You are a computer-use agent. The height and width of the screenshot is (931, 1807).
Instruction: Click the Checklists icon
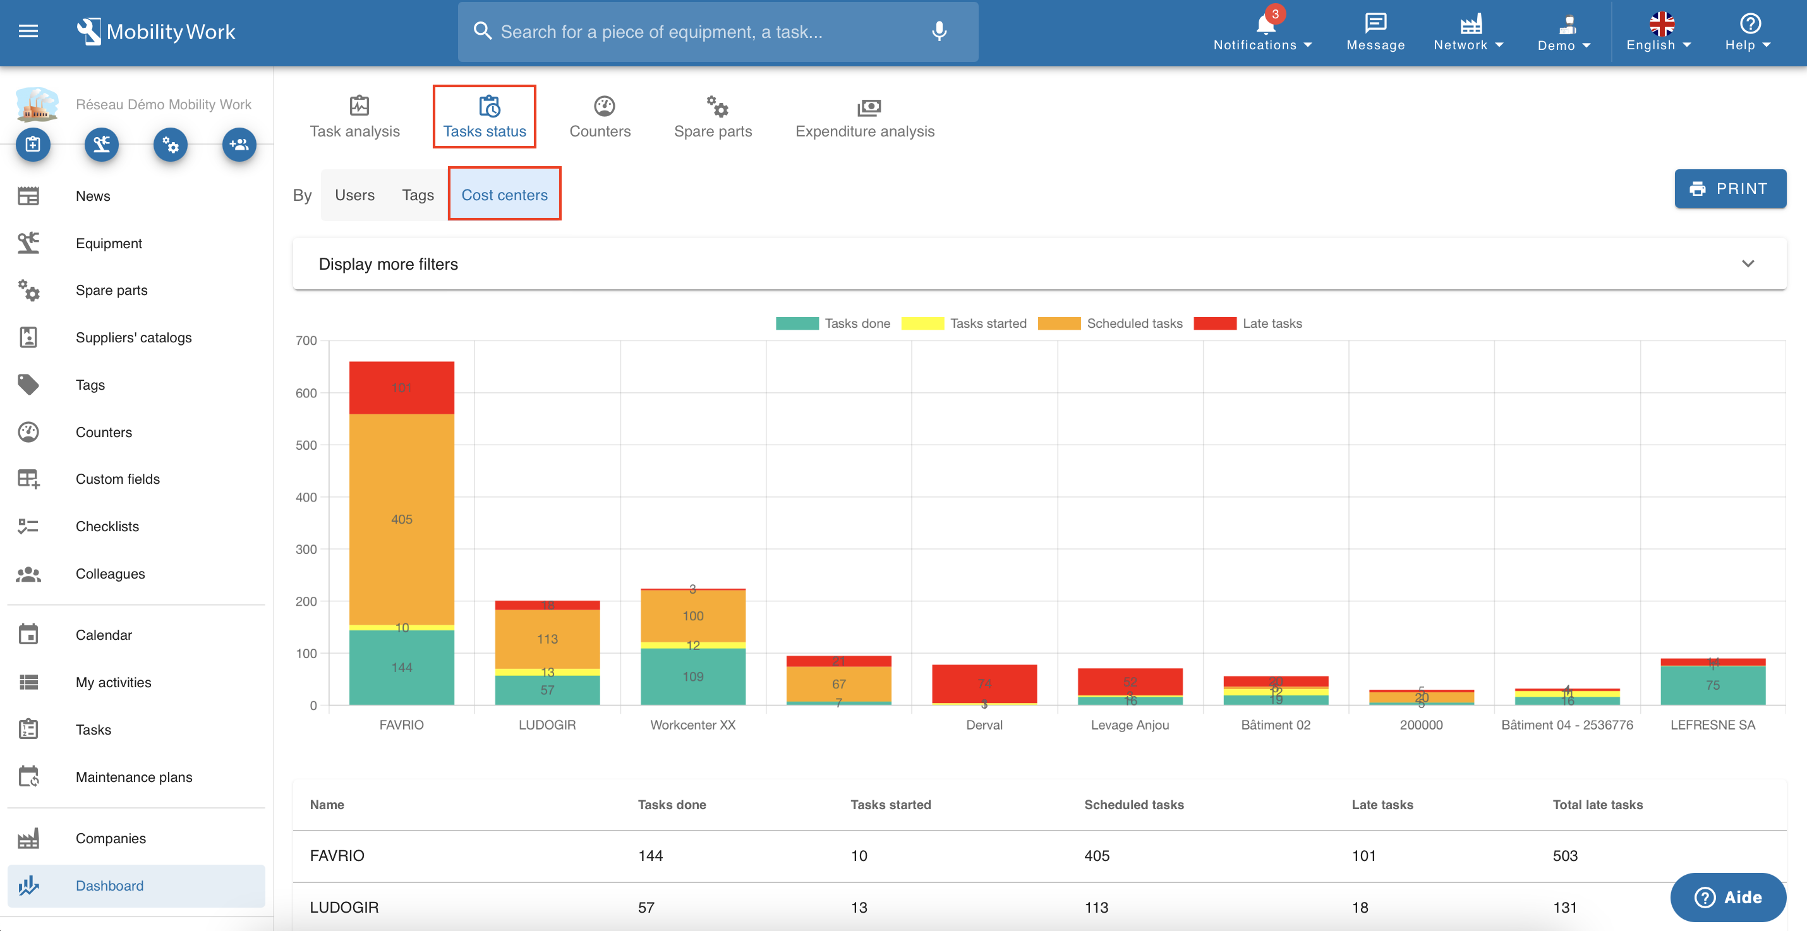point(28,527)
